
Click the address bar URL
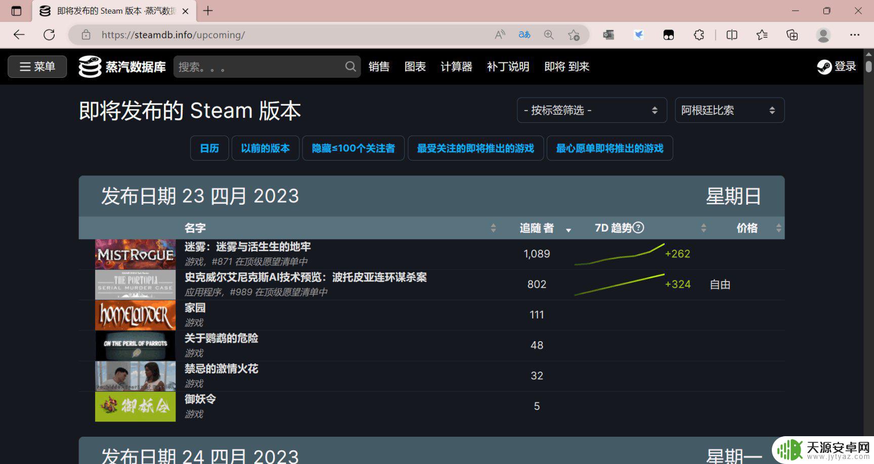(173, 35)
